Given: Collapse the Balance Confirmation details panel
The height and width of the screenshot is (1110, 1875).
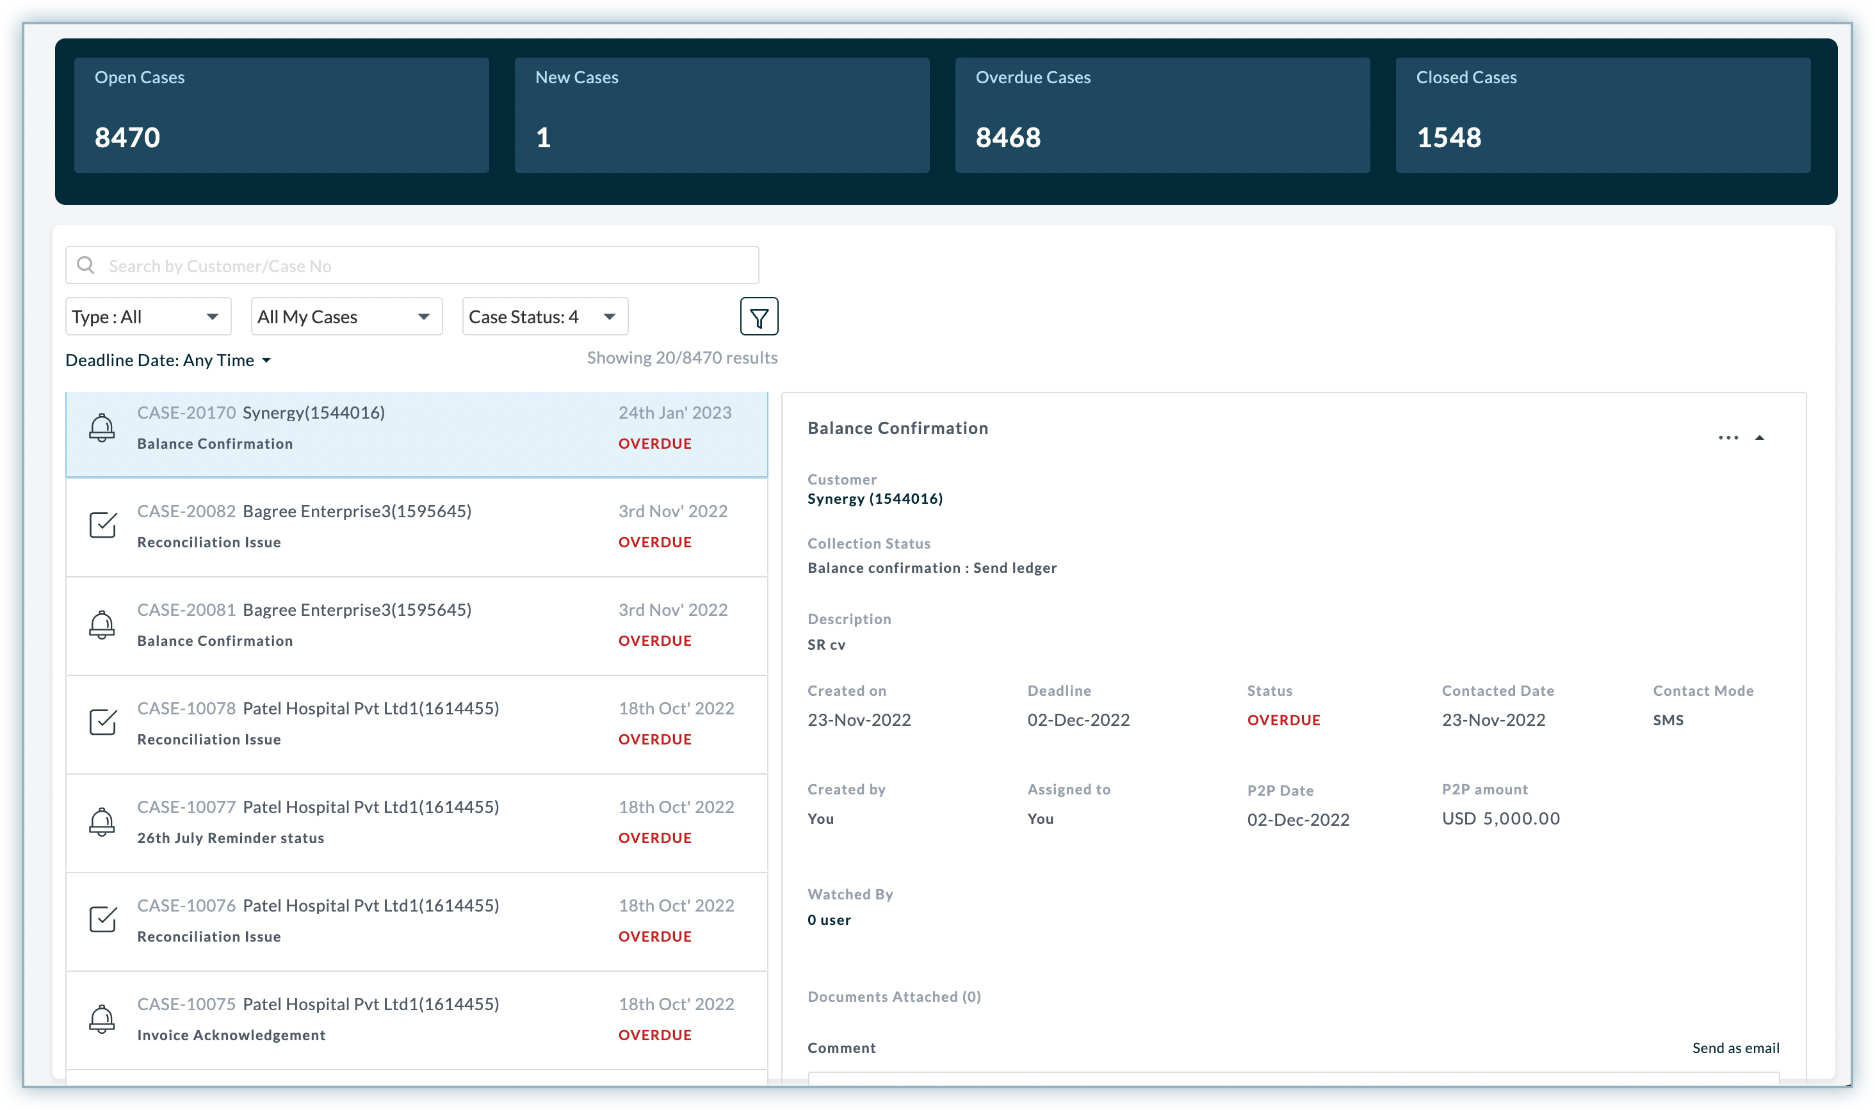Looking at the screenshot, I should (1759, 438).
